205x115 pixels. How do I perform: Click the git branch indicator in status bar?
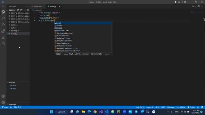[5, 107]
